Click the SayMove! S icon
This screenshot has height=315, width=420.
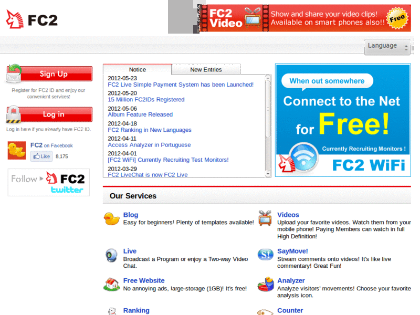266,255
